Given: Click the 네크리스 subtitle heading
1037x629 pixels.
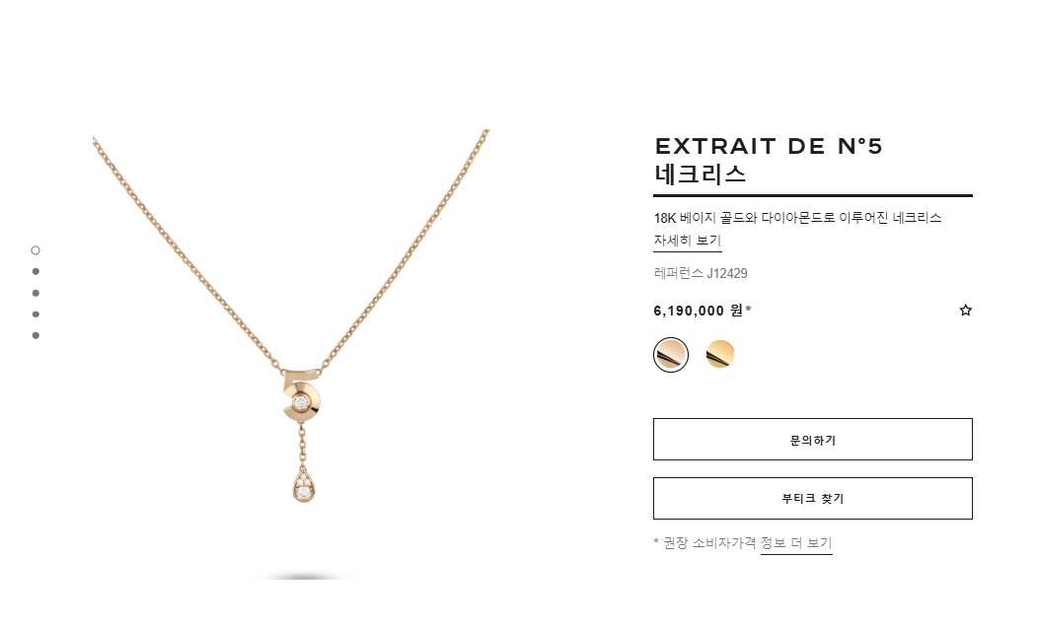Looking at the screenshot, I should (701, 175).
